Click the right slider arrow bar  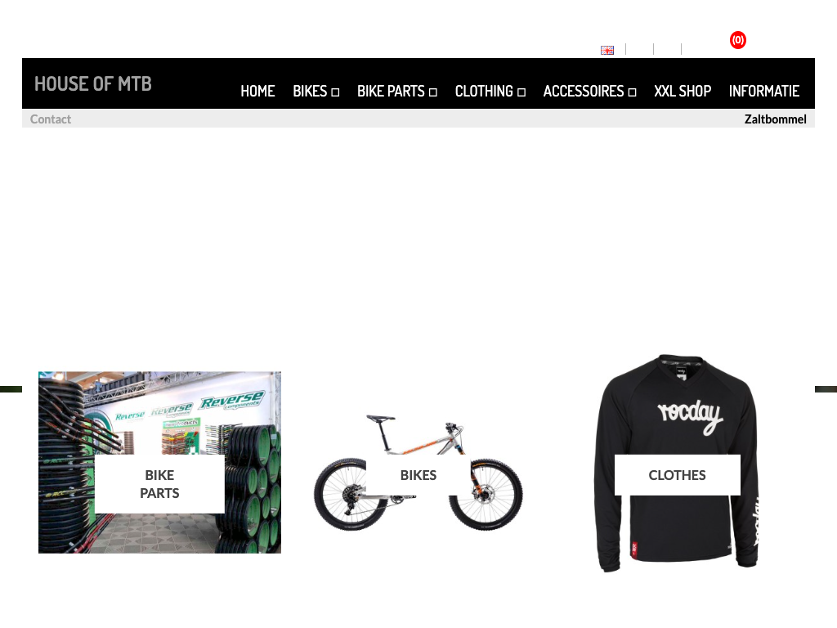[x=826, y=389]
